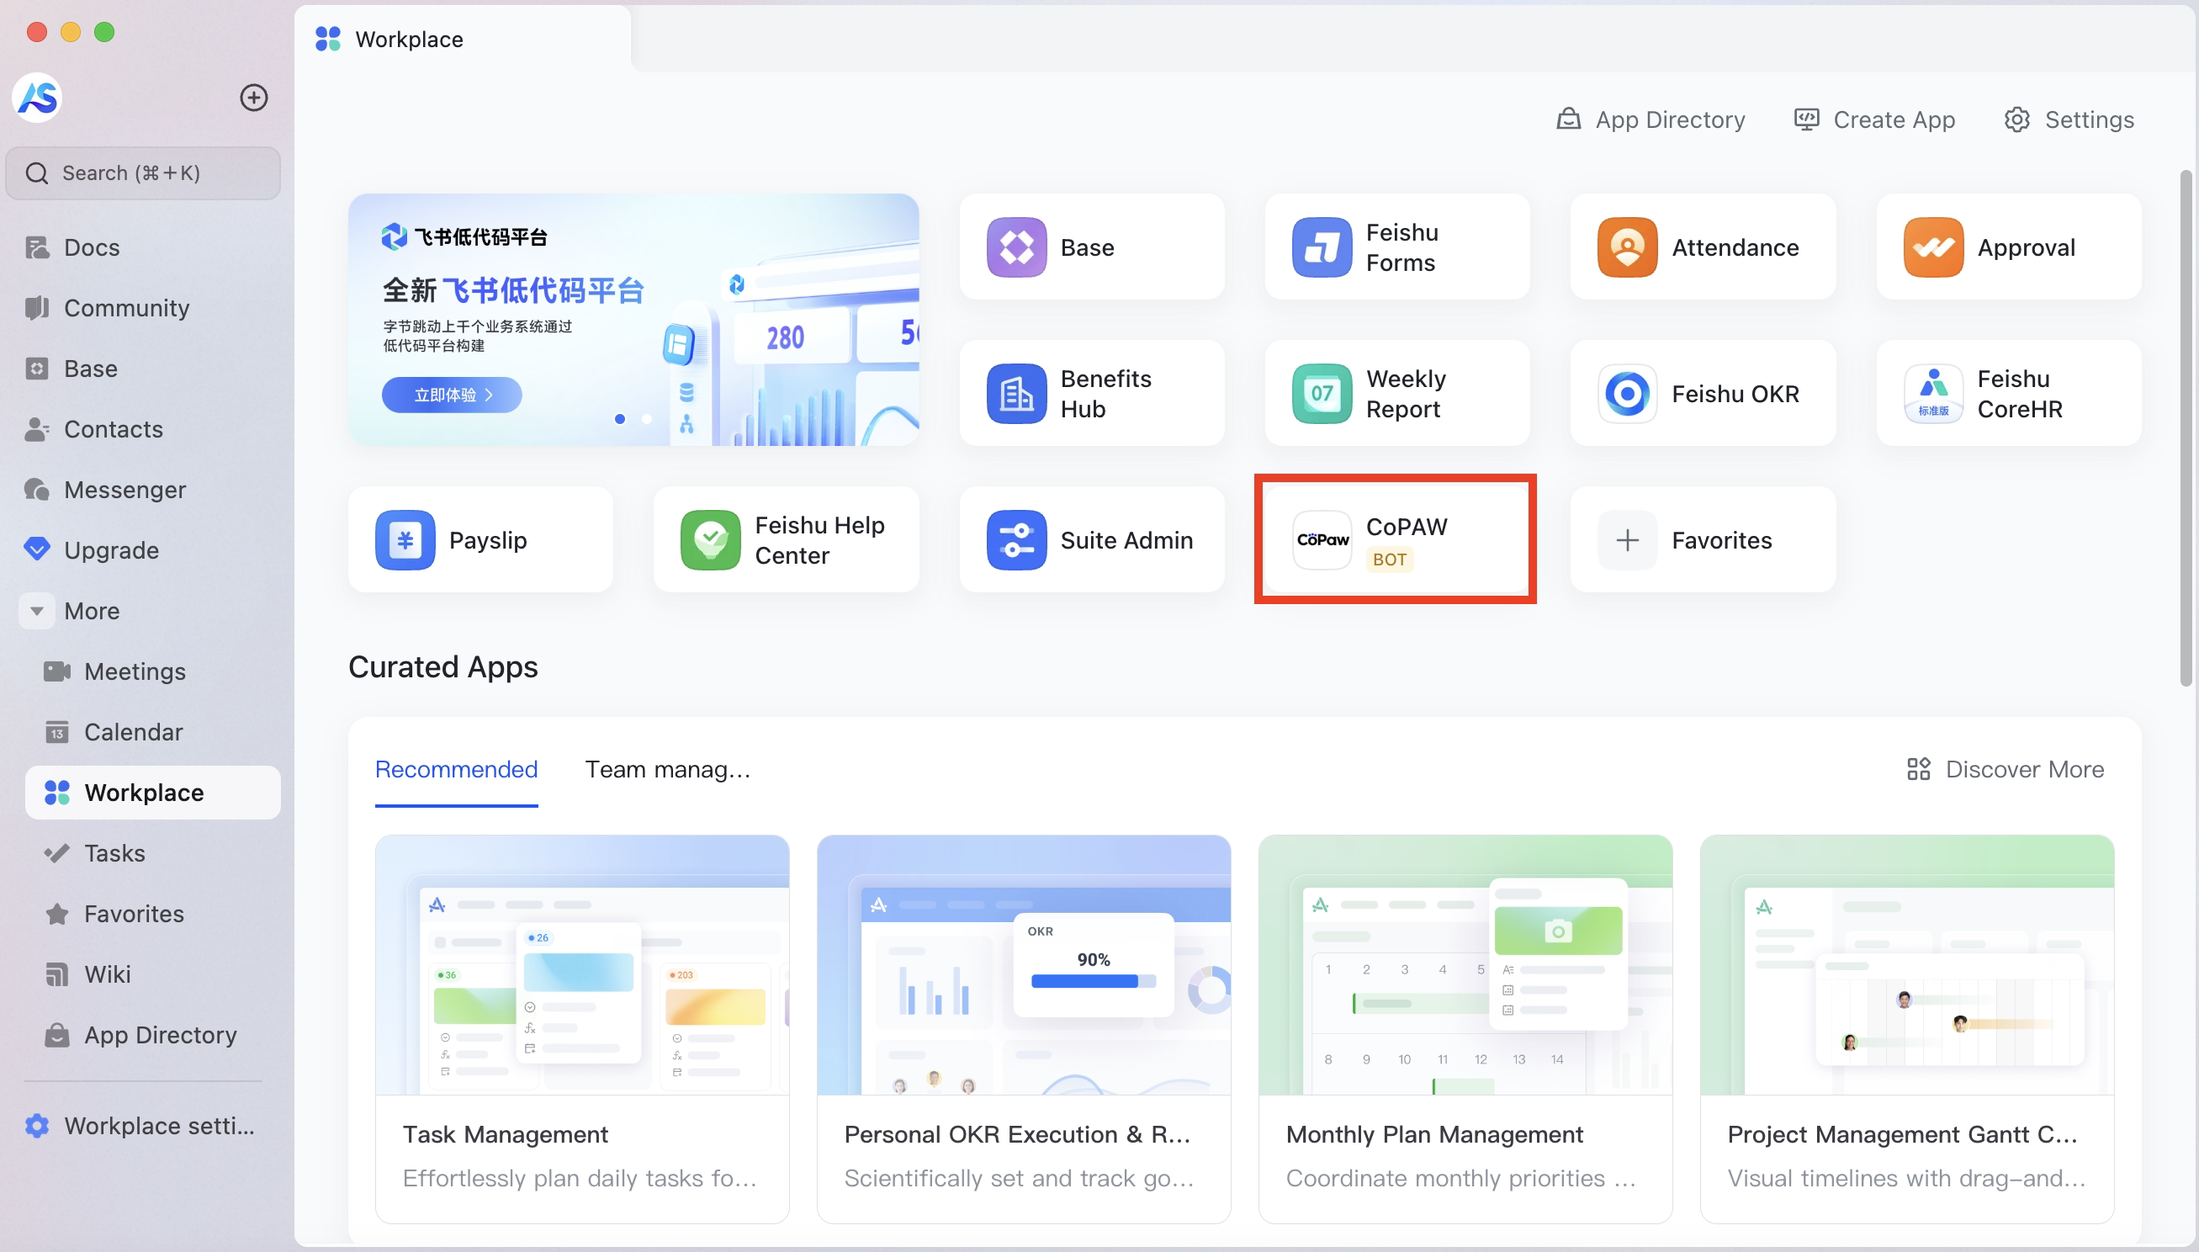Image resolution: width=2199 pixels, height=1252 pixels.
Task: Open the Base app icon tile
Action: (1016, 247)
